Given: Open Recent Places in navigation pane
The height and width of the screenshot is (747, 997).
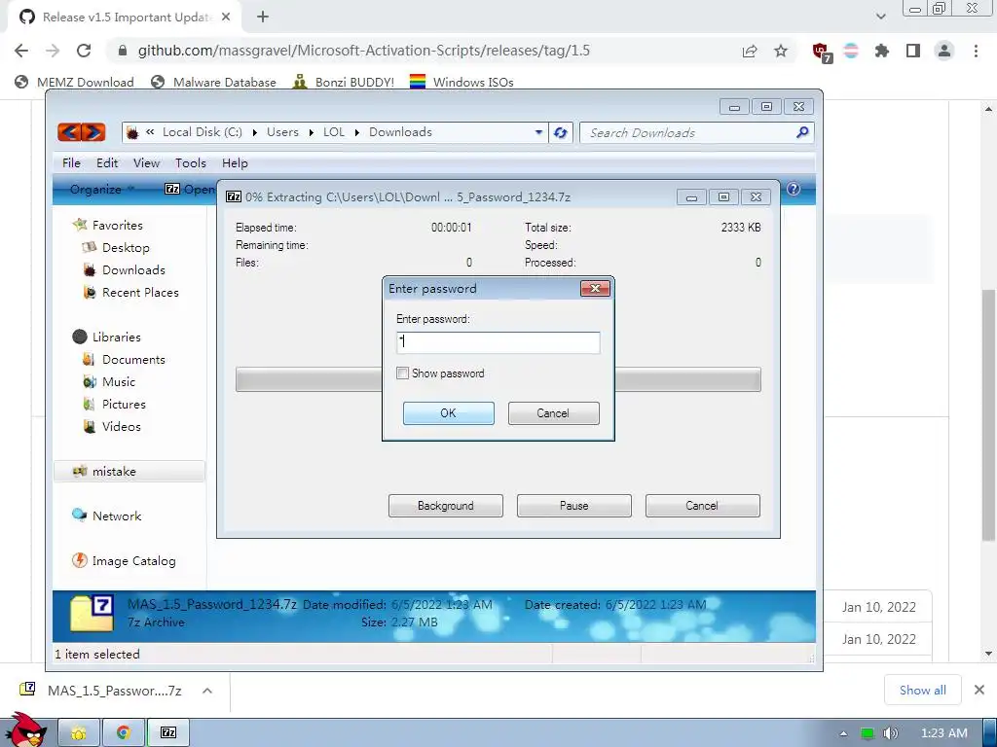Looking at the screenshot, I should tap(140, 292).
